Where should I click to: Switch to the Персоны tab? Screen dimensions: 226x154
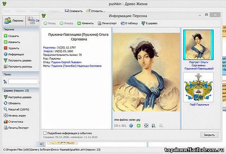14,21
